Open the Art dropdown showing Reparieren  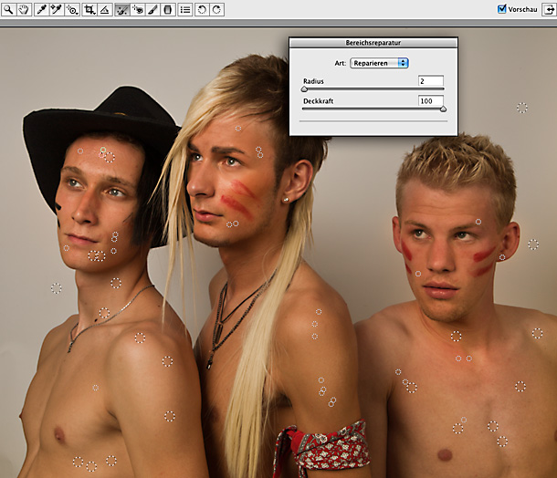(379, 63)
